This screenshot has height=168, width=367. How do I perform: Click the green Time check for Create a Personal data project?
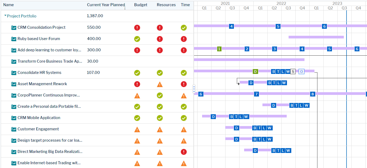(184, 107)
